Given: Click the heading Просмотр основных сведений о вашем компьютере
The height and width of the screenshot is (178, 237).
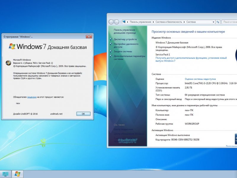Looking at the screenshot, I should click(188, 32).
